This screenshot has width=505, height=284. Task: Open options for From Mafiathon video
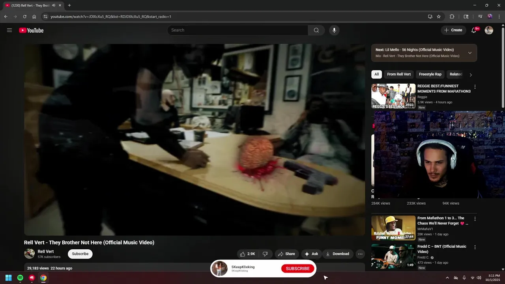coord(475,219)
